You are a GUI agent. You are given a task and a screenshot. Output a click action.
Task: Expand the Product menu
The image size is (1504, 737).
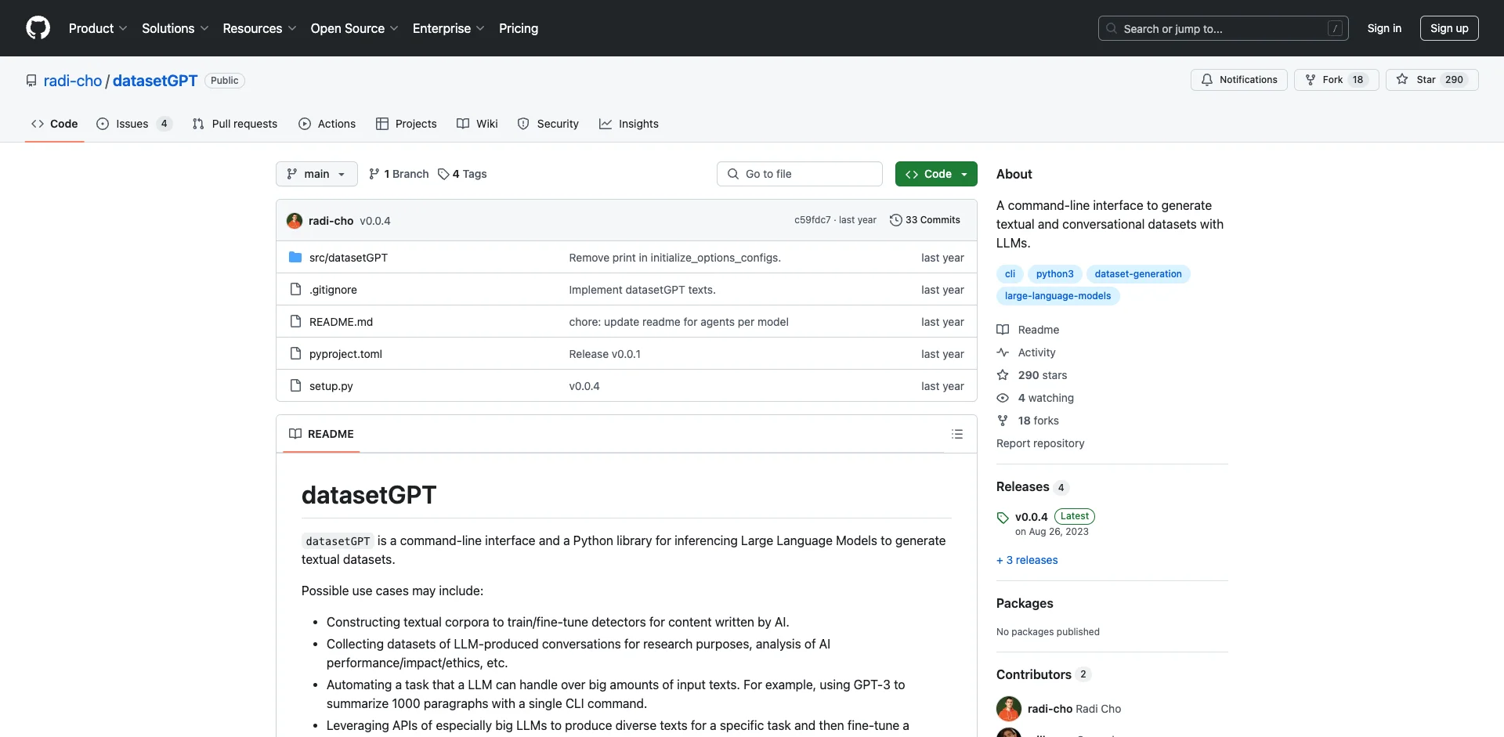(98, 28)
